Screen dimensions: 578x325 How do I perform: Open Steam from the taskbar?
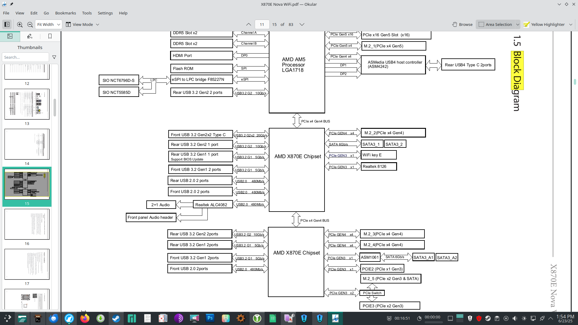(116, 318)
